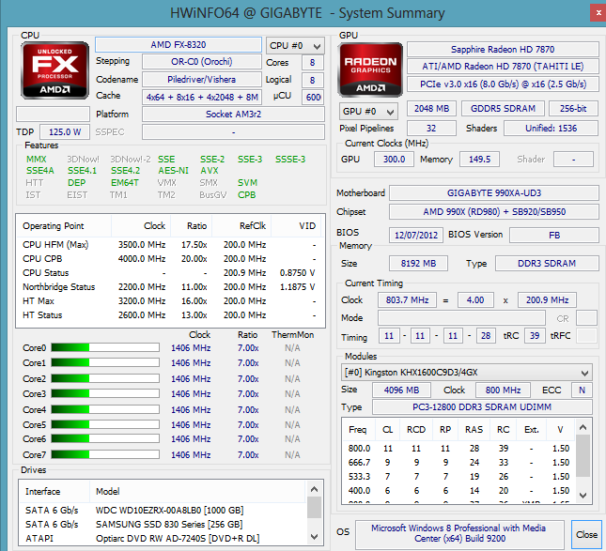Click the VID column header
This screenshot has height=551, width=606.
pos(297,226)
